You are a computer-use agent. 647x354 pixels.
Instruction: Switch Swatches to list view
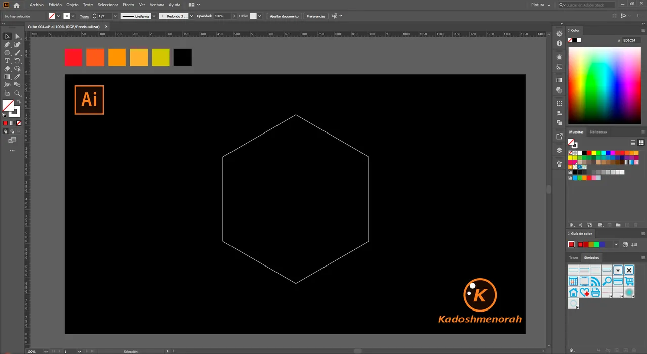pyautogui.click(x=632, y=143)
